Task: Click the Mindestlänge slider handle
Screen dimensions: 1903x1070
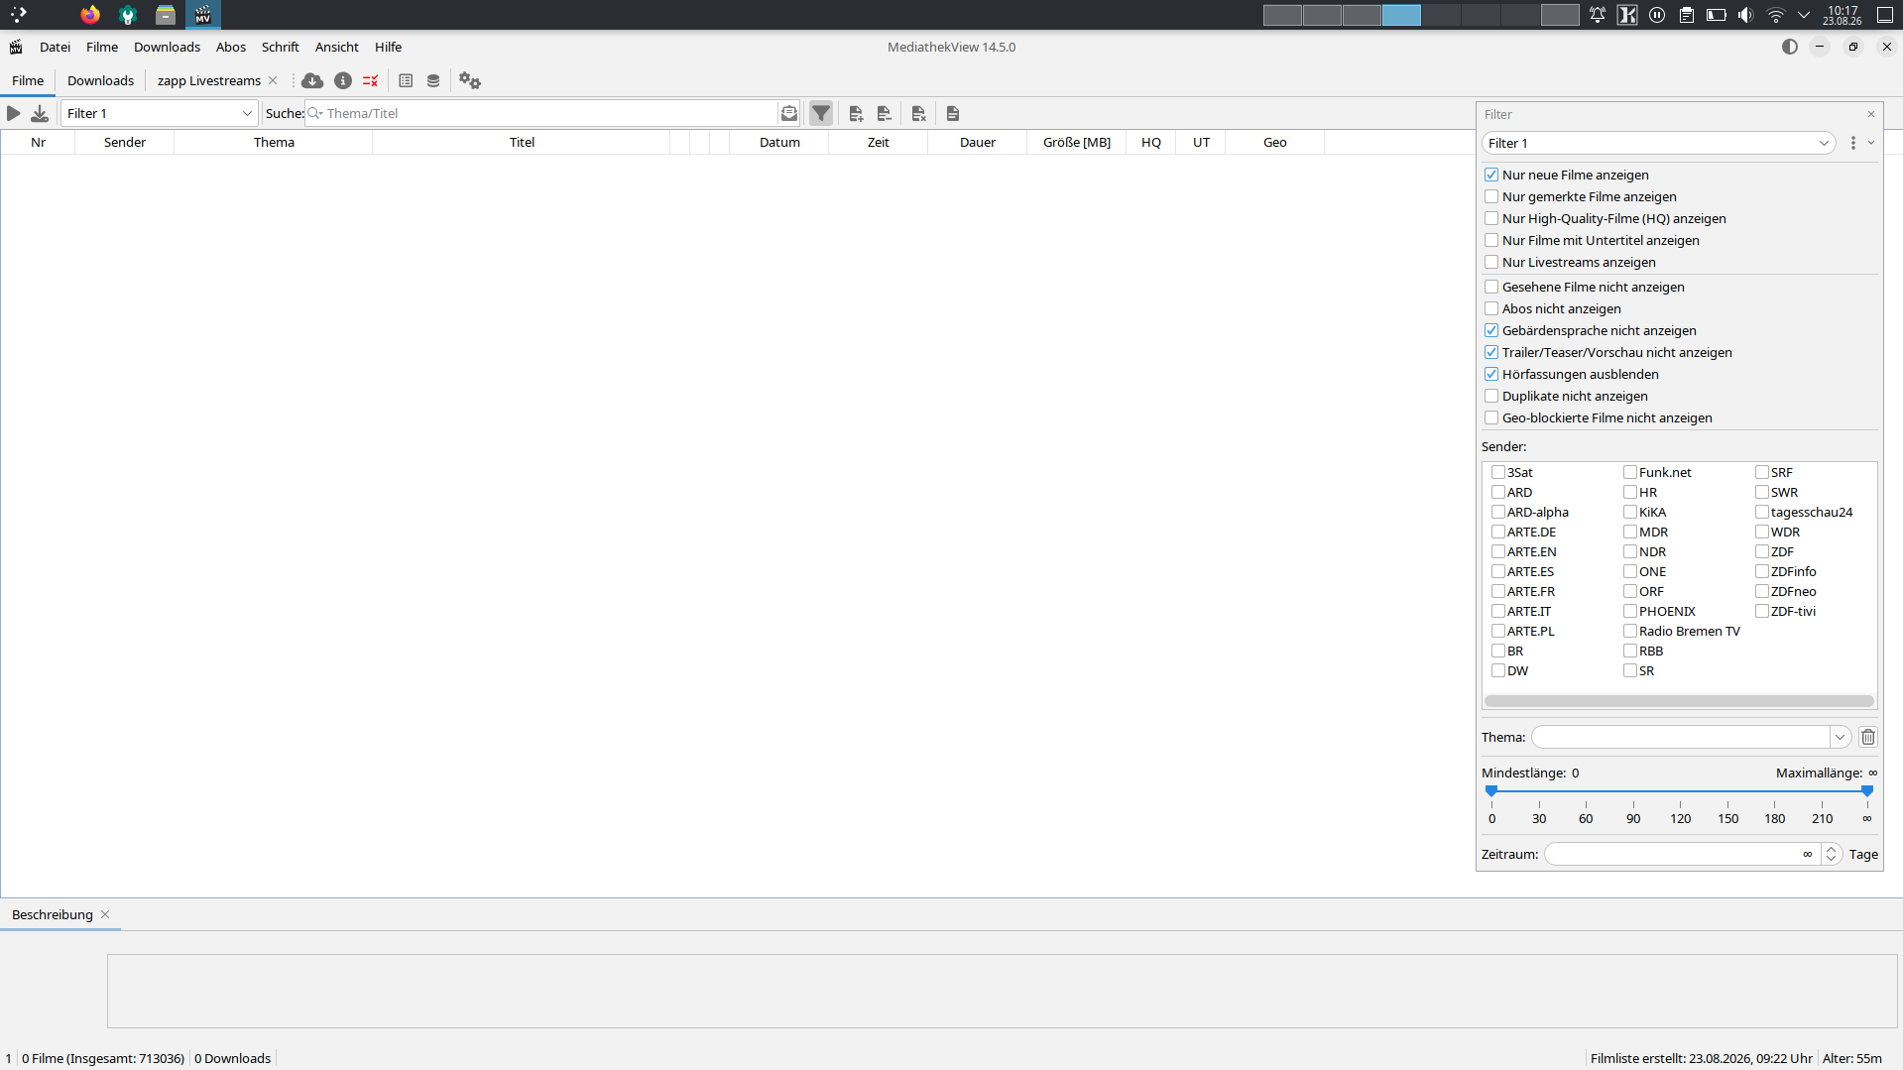Action: pyautogui.click(x=1491, y=790)
